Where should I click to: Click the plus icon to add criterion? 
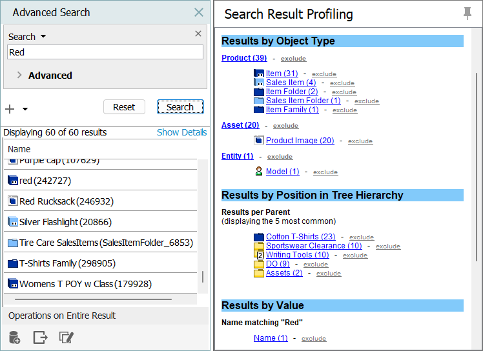click(x=10, y=109)
